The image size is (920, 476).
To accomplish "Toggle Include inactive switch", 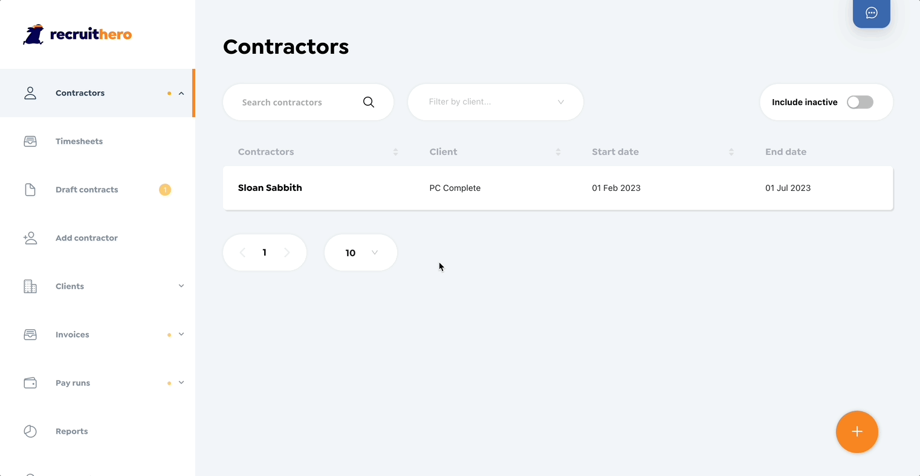I will tap(860, 102).
